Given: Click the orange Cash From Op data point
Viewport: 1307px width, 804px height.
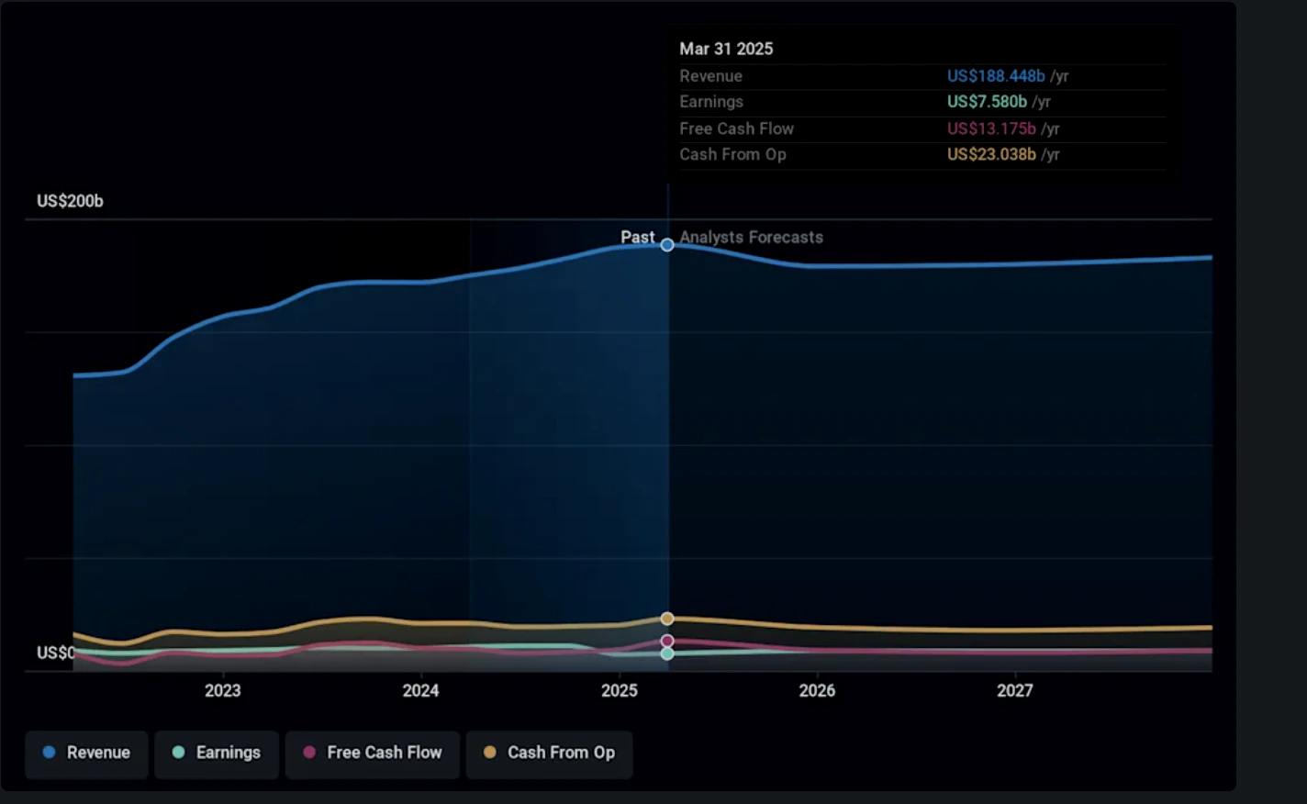Looking at the screenshot, I should (667, 619).
